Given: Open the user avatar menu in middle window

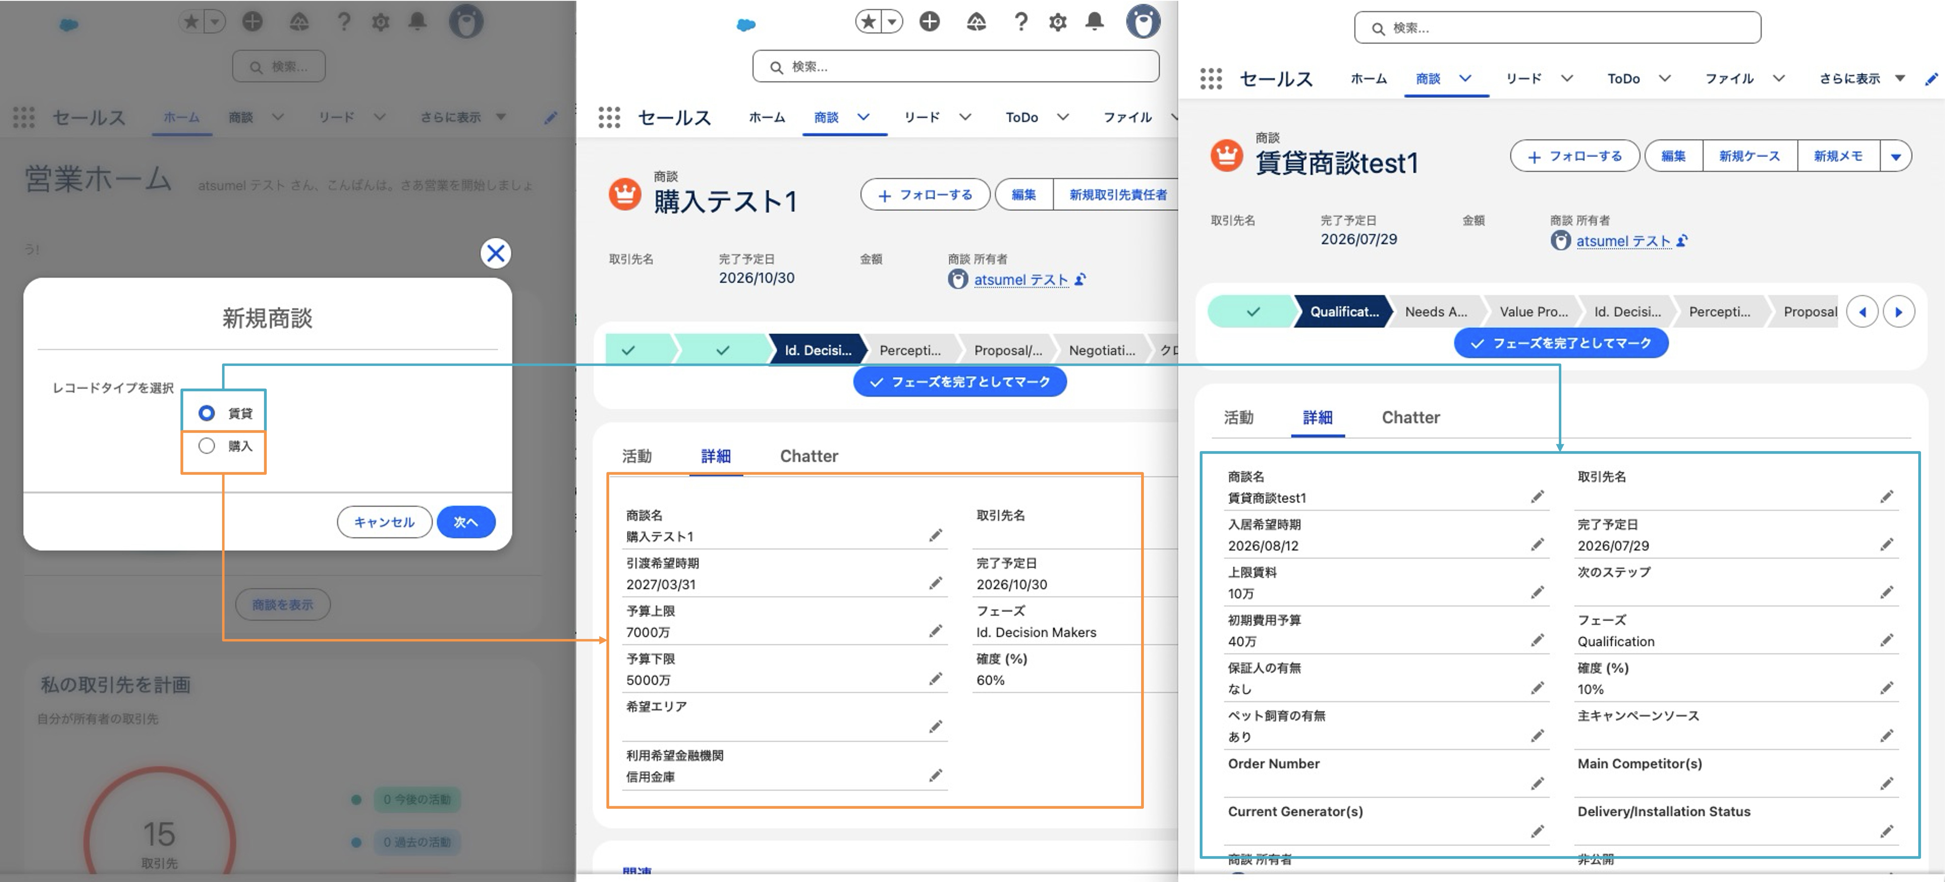Looking at the screenshot, I should [x=1143, y=21].
